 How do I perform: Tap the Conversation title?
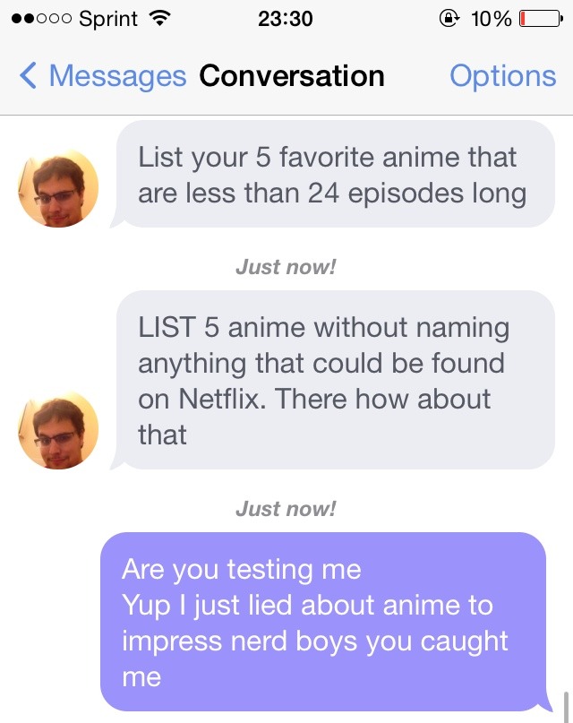point(292,76)
